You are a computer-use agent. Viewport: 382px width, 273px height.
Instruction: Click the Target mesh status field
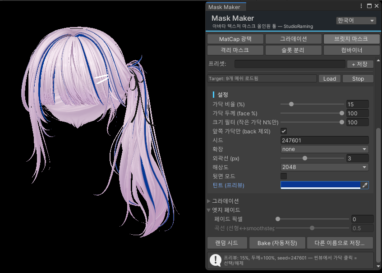tap(262, 78)
